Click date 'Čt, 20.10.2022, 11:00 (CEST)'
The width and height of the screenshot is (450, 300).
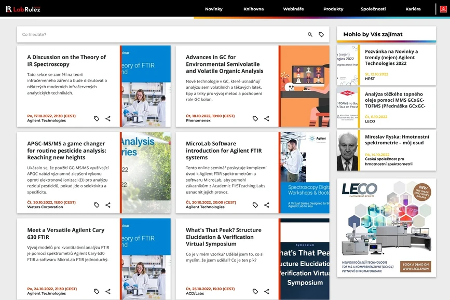[x=51, y=202]
